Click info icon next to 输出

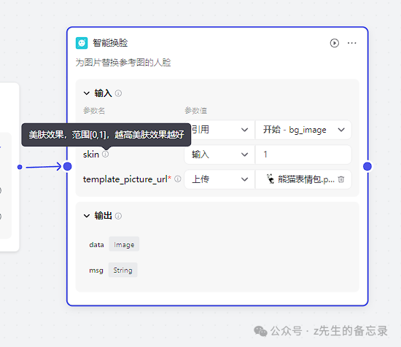pyautogui.click(x=118, y=216)
